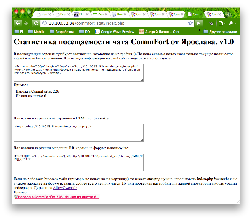252x220 pixels.
Task: Click the BB-code textarea with CENTER tag
Action: [x=78, y=162]
